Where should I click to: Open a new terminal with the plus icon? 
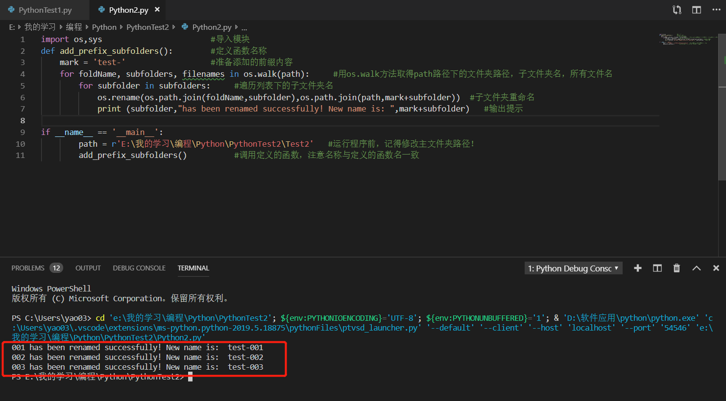(x=637, y=267)
